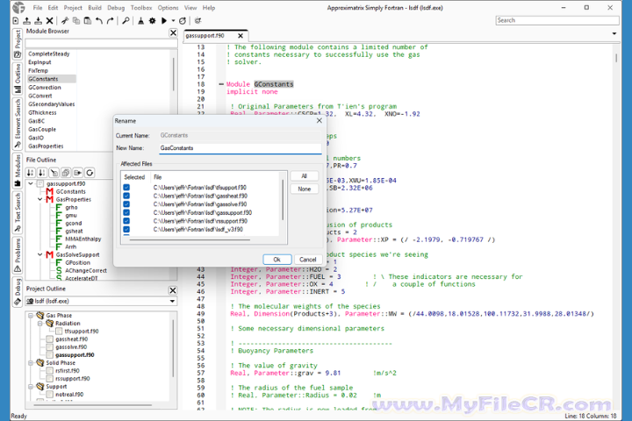Click Ok in Rename dialog
632x421 pixels.
point(276,260)
